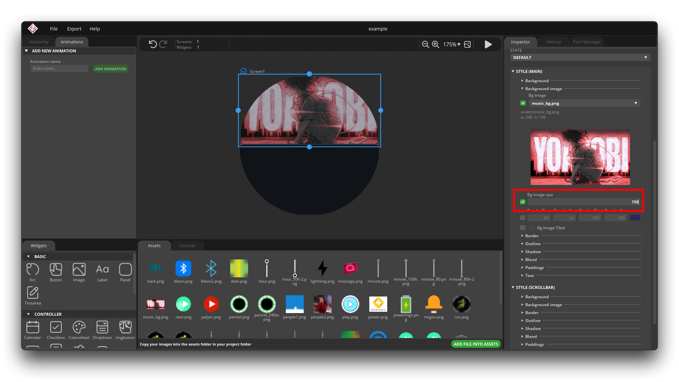
Task: Click the ADD ANIMATION button
Action: [111, 69]
